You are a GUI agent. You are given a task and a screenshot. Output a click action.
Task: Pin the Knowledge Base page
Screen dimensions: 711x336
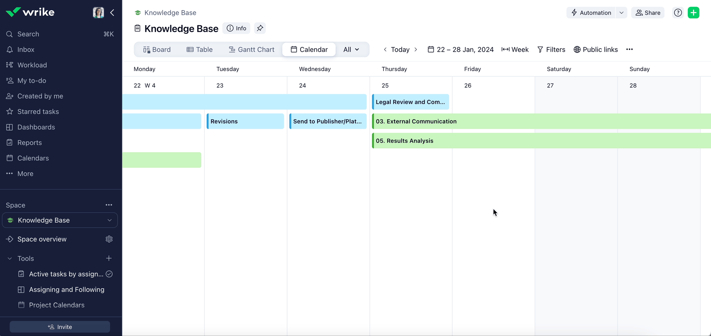pyautogui.click(x=260, y=28)
